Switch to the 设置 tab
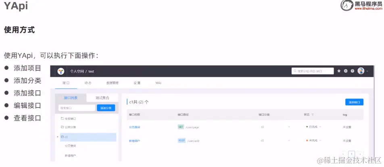 point(137,83)
